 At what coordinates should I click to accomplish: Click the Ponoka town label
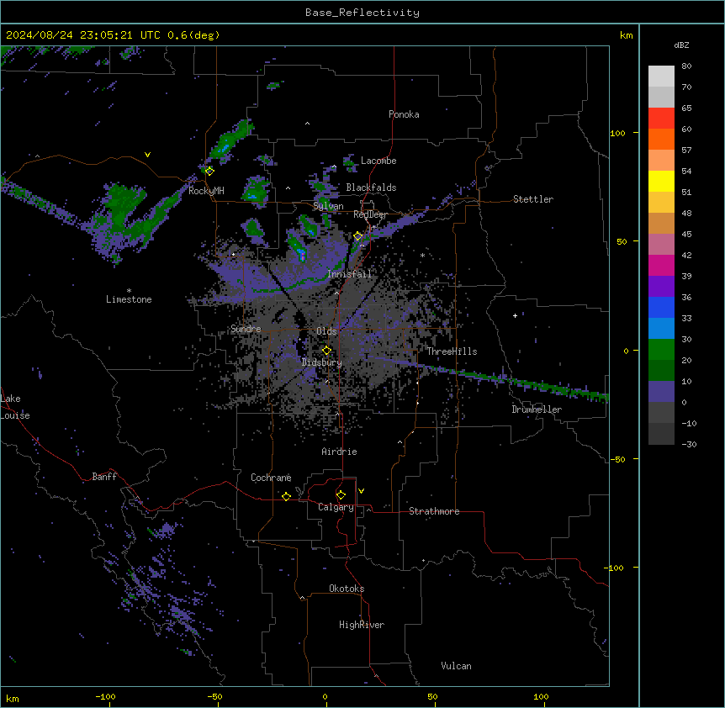click(404, 114)
